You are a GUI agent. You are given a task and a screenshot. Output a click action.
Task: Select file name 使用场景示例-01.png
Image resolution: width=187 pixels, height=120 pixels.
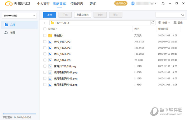pos(66,73)
